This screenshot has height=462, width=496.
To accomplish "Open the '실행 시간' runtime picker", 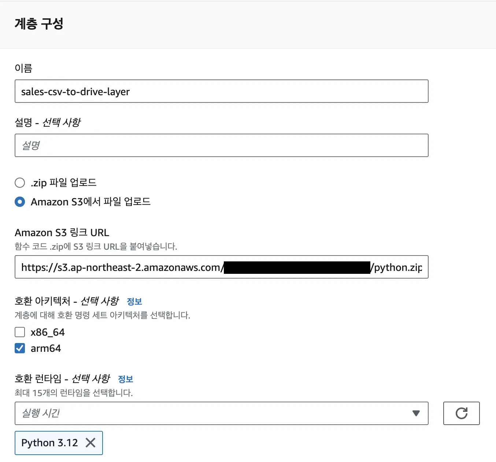I will [x=147, y=413].
